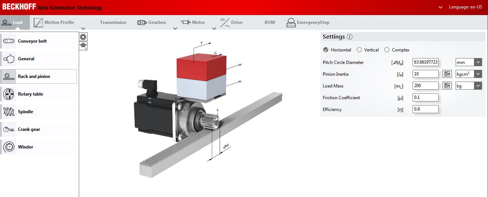Viewport: 488px width, 197px height.
Task: Open the Load Mass calculator icon
Action: click(x=447, y=86)
